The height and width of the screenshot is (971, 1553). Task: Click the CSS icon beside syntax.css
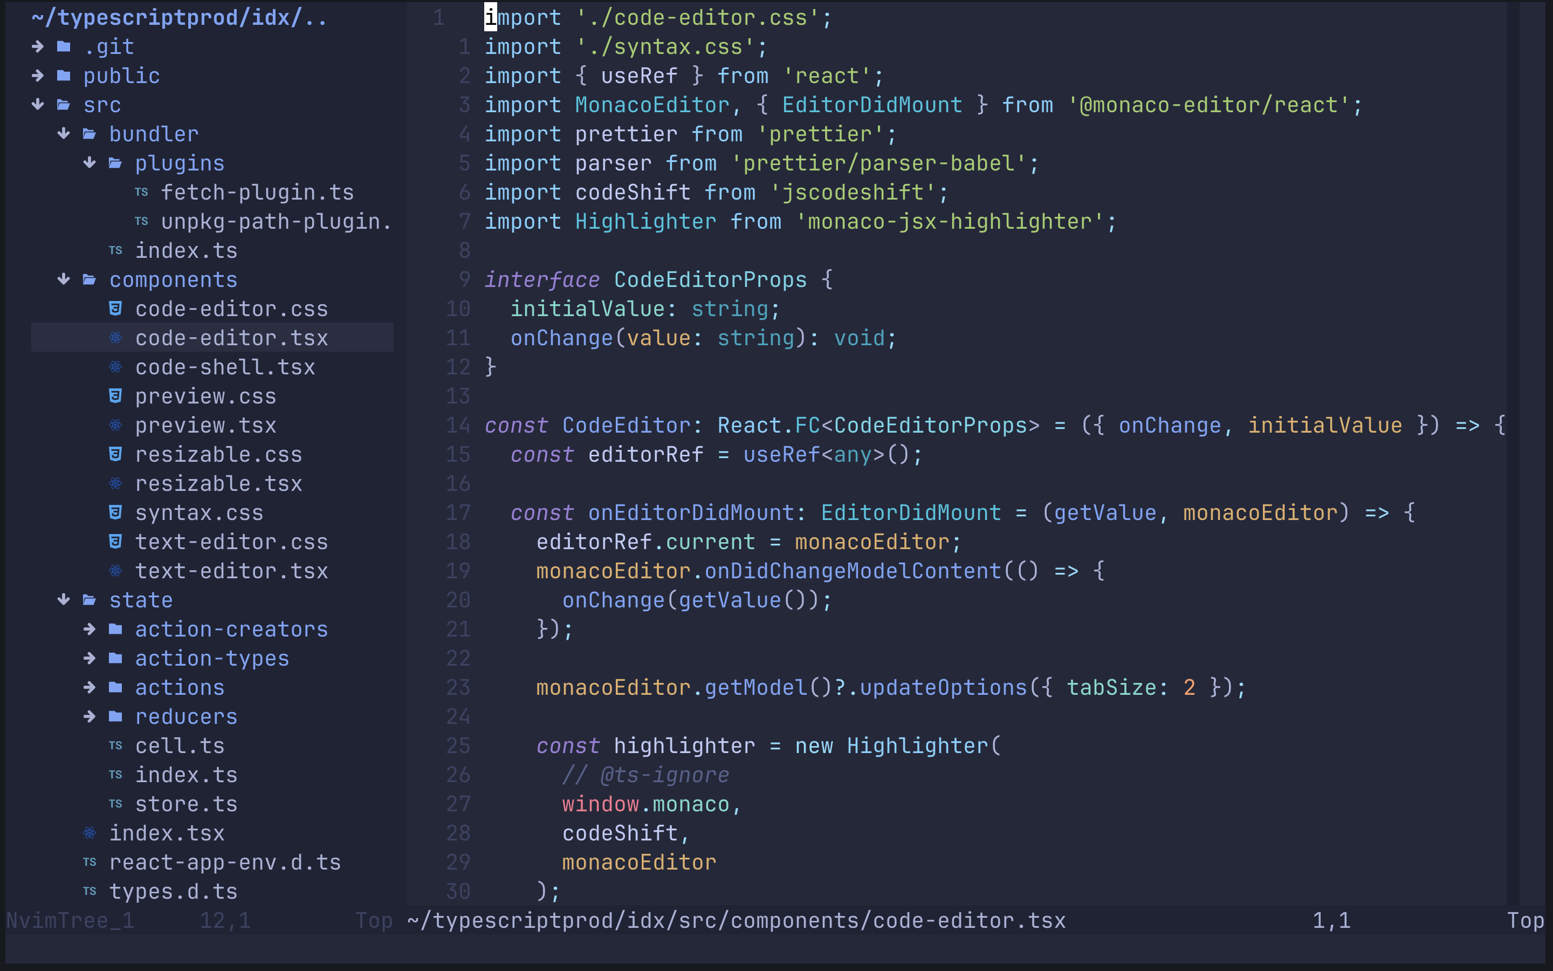coord(115,512)
